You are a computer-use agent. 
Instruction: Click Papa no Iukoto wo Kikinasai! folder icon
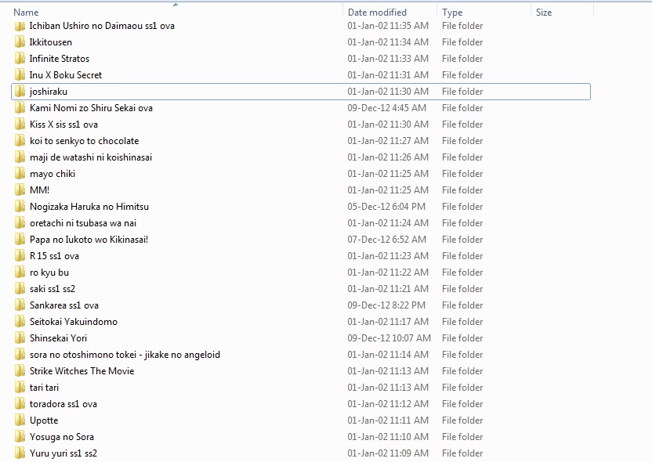coord(20,240)
